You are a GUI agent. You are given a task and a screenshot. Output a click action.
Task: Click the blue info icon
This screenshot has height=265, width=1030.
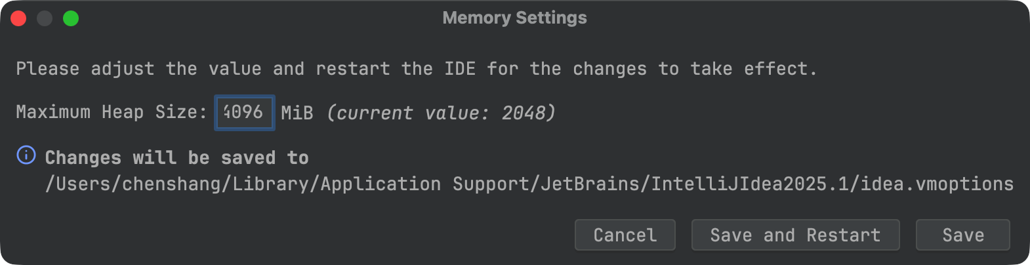click(x=26, y=155)
